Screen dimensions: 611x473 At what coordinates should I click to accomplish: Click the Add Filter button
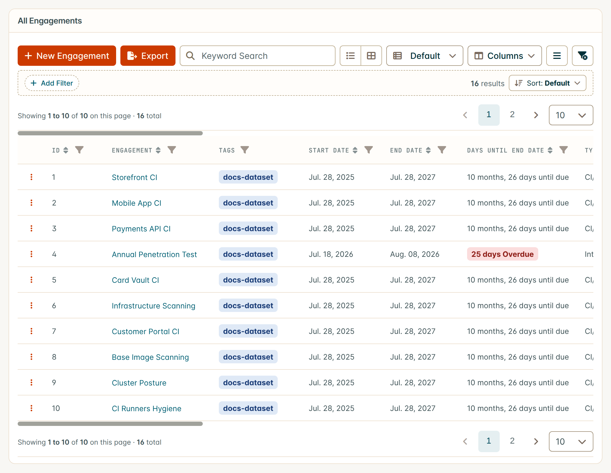(x=52, y=83)
